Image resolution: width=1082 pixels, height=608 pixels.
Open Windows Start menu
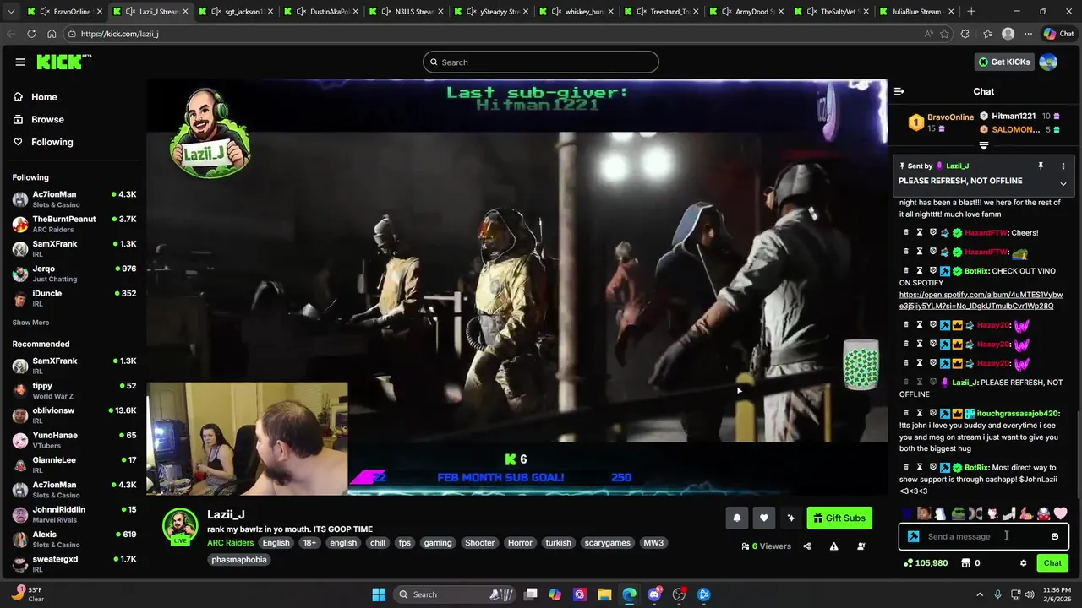pos(379,594)
